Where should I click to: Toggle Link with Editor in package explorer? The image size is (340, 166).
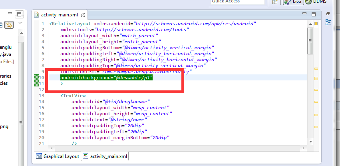(x=9, y=25)
